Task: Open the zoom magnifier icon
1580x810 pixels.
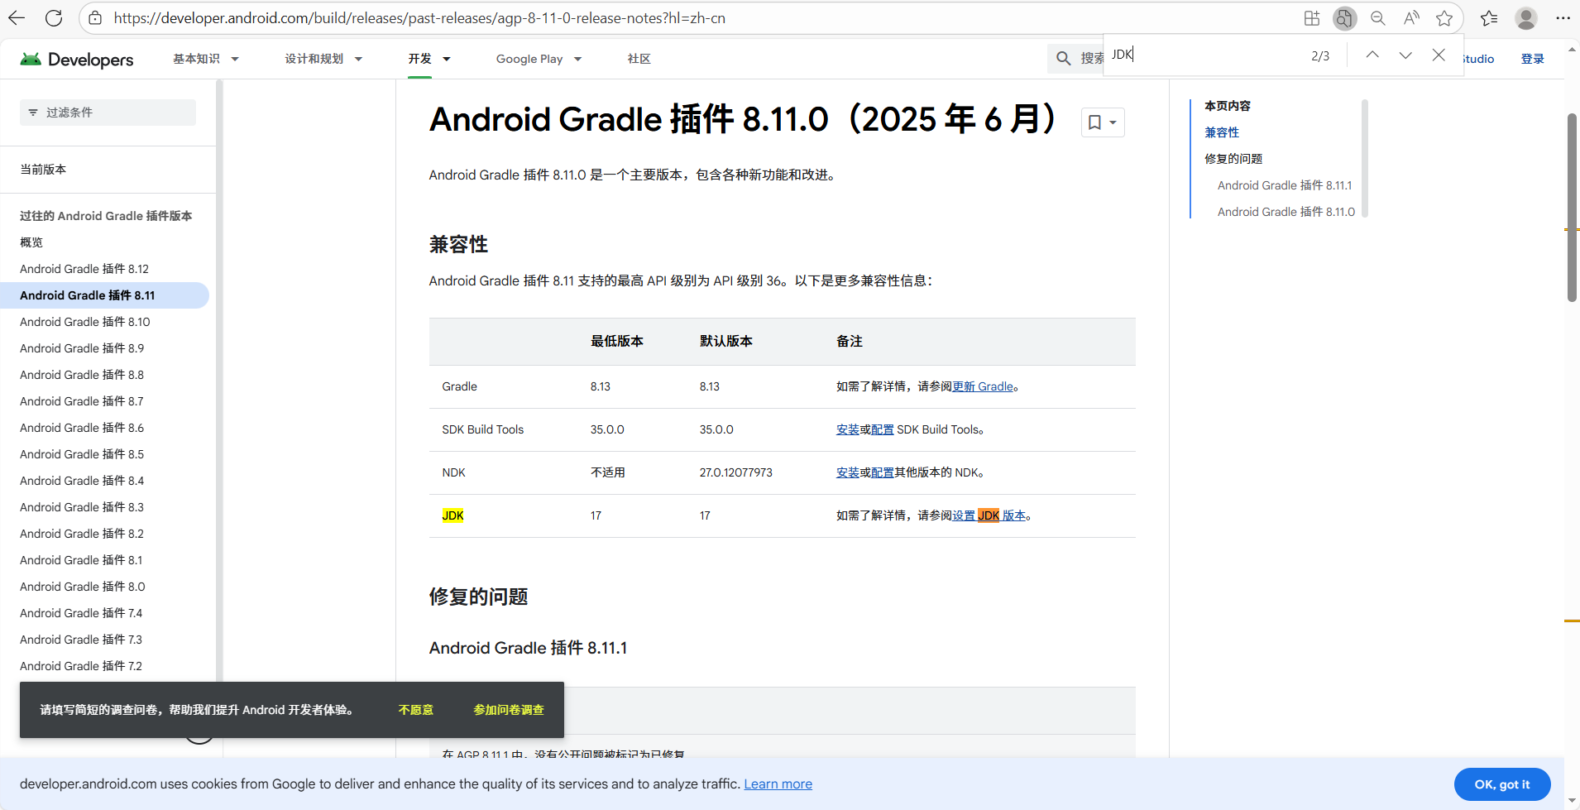Action: (x=1378, y=18)
